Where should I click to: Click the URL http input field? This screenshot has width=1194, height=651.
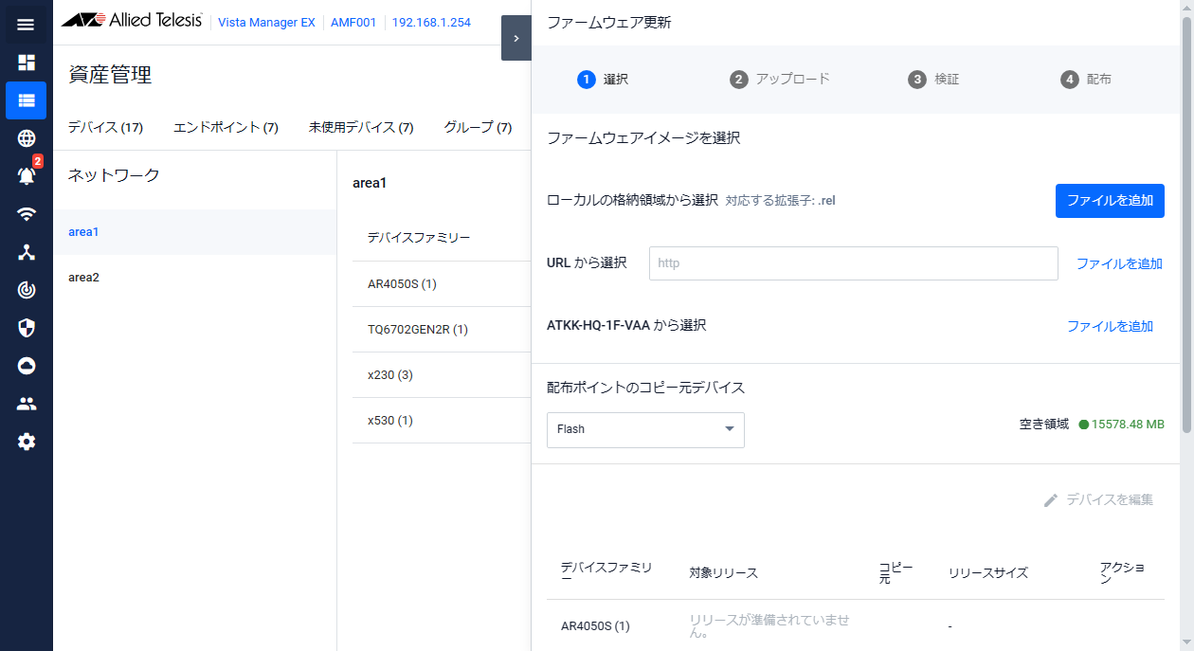coord(853,263)
